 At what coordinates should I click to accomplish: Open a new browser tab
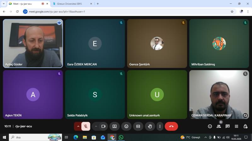(98, 4)
